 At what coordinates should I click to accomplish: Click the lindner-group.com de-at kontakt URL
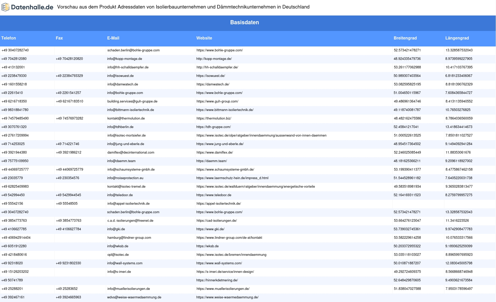(x=229, y=238)
